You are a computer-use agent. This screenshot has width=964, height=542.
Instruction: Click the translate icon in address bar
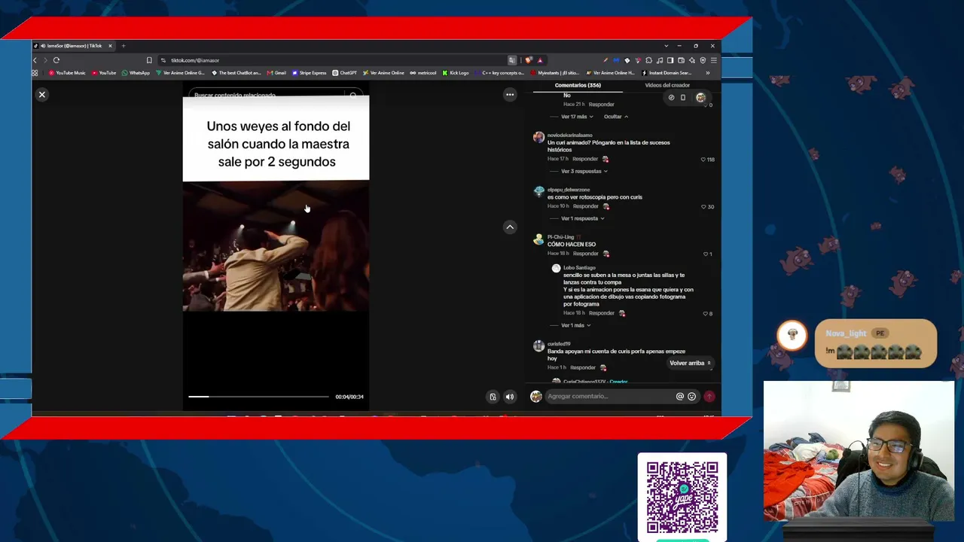coord(512,60)
